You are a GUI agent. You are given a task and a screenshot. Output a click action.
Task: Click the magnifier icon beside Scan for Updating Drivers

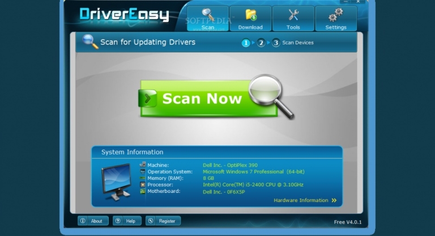click(x=90, y=41)
